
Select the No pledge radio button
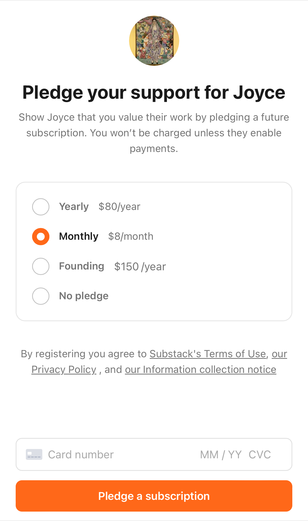tap(41, 296)
